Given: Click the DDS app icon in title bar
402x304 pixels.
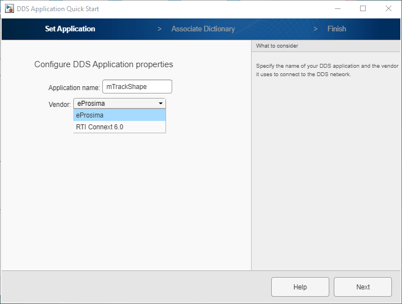Looking at the screenshot, I should click(10, 9).
